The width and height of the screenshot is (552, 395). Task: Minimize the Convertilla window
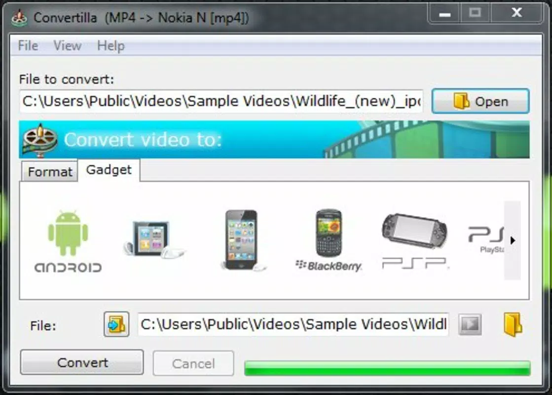click(445, 13)
